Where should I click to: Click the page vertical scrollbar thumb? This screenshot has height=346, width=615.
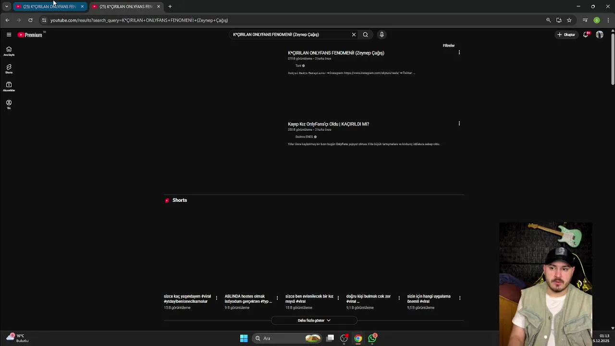(613, 59)
